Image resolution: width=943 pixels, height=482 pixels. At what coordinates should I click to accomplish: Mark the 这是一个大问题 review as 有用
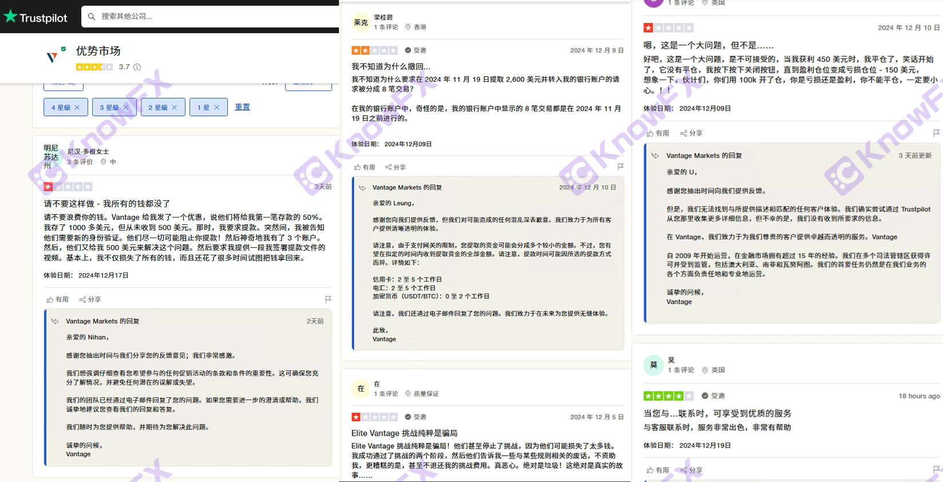[658, 133]
